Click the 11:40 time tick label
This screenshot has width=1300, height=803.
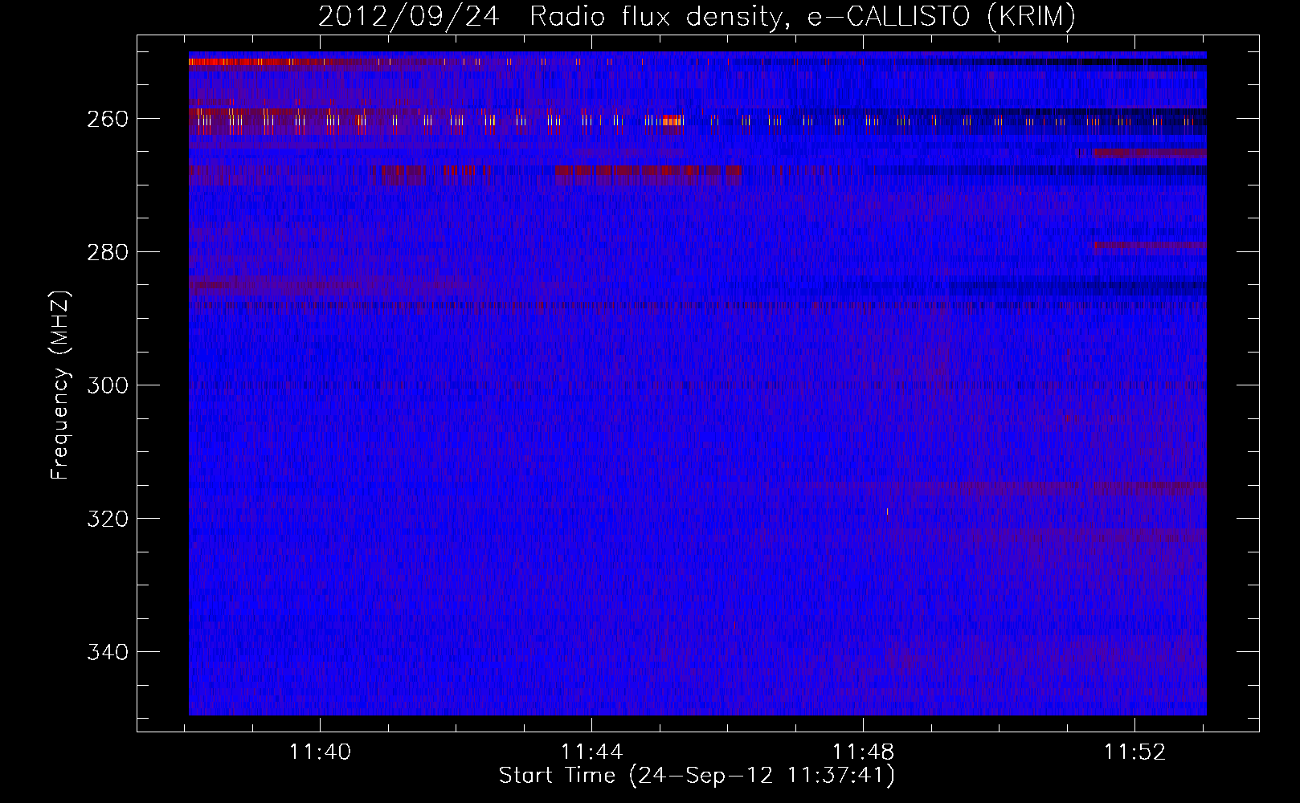pyautogui.click(x=320, y=752)
